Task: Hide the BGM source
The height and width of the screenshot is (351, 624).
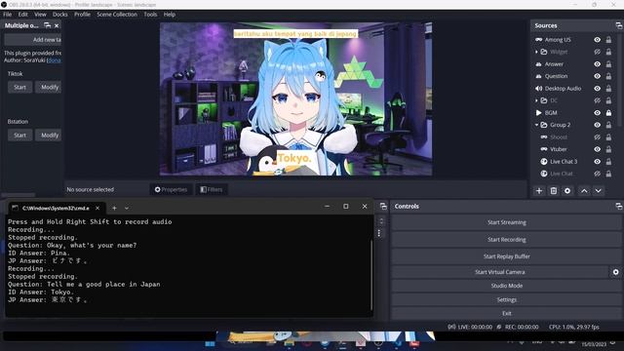Action: click(x=598, y=113)
